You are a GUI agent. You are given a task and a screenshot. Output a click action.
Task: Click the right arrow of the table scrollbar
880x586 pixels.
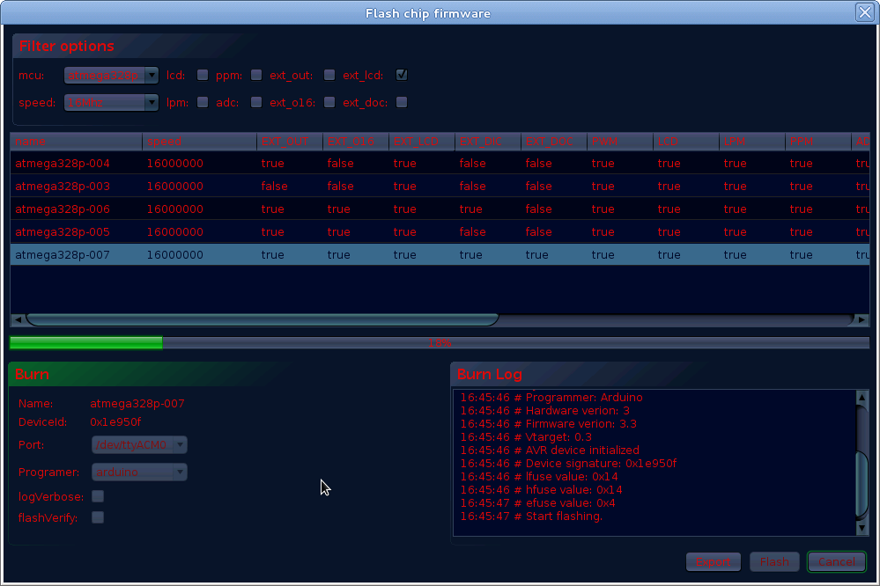(x=862, y=319)
